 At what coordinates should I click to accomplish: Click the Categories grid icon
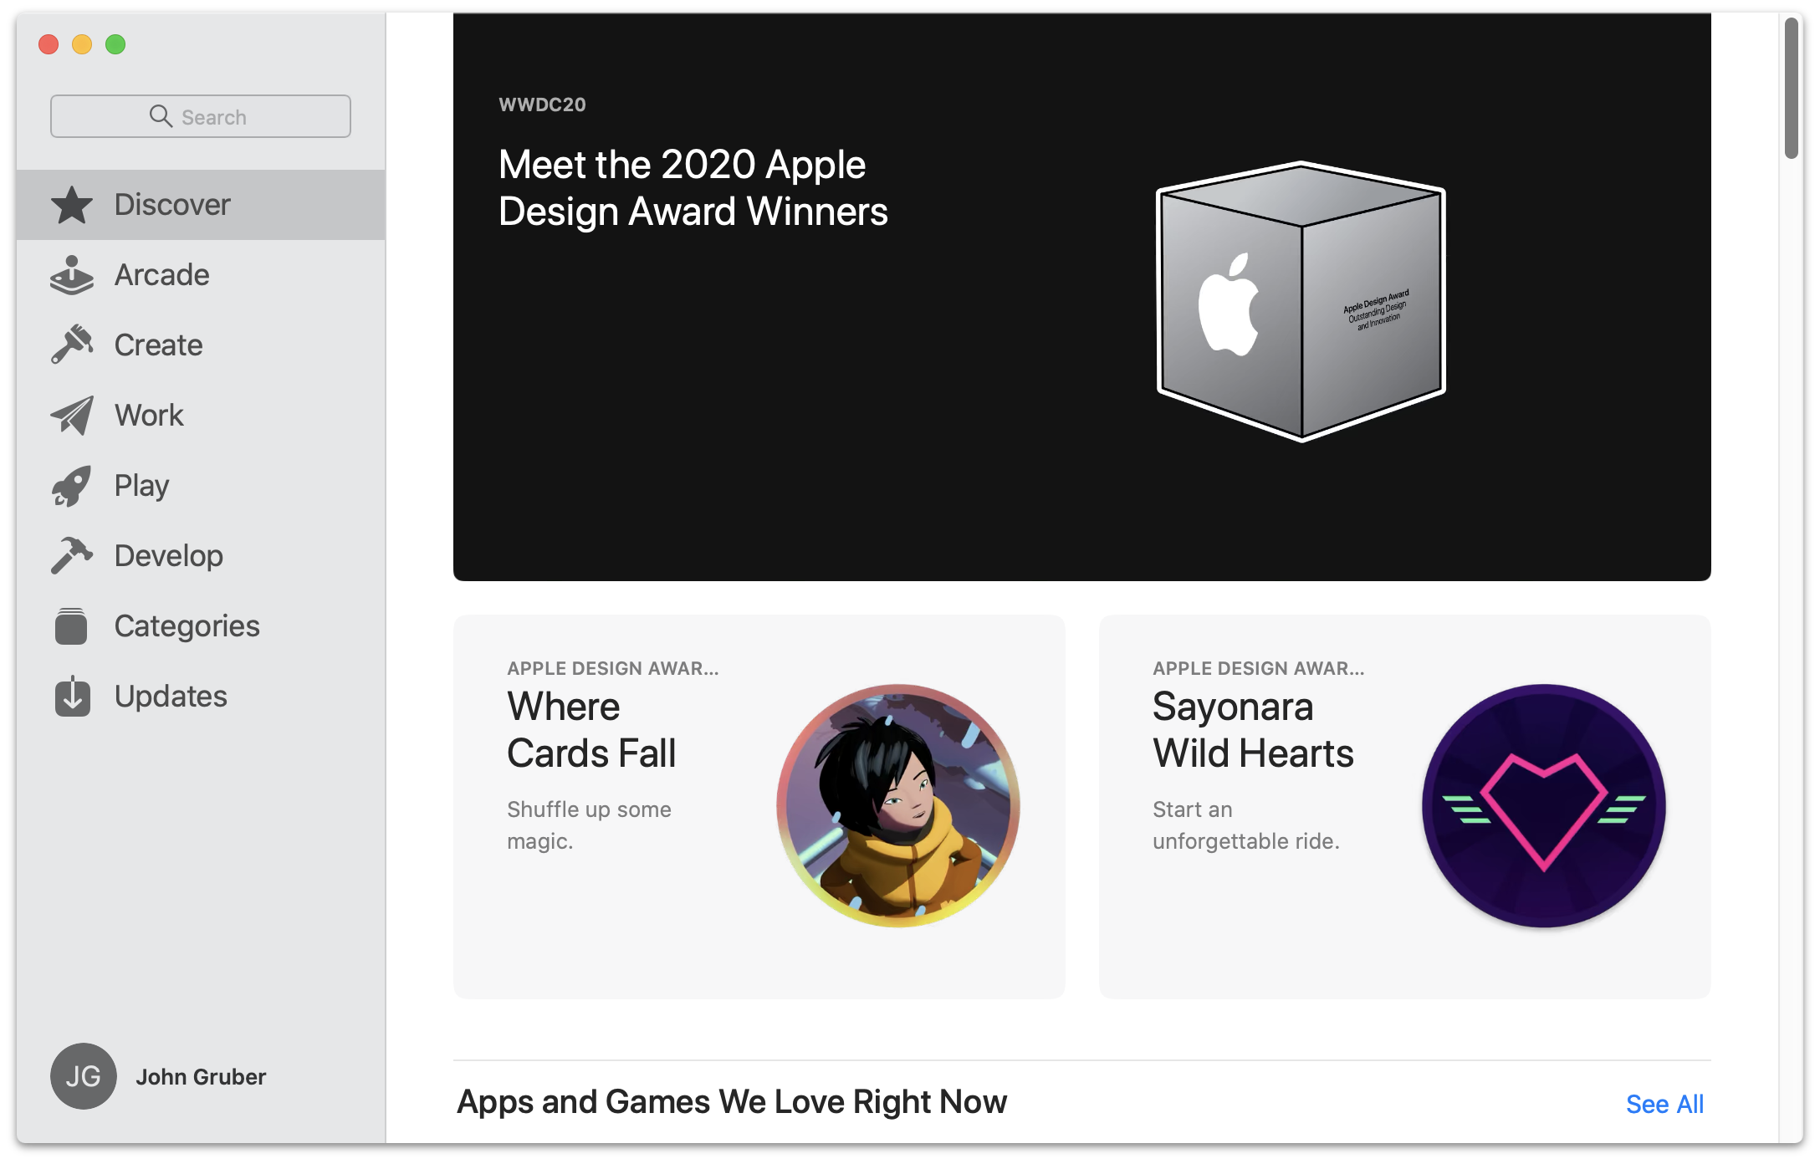point(72,623)
